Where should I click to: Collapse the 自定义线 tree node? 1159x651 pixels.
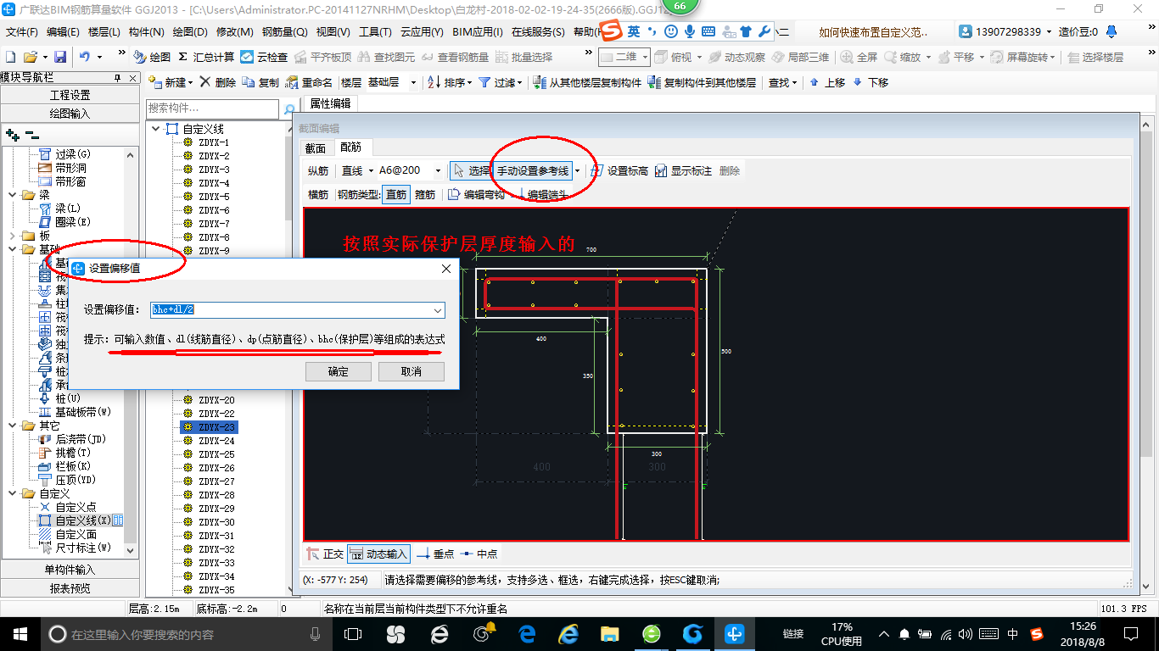click(155, 129)
